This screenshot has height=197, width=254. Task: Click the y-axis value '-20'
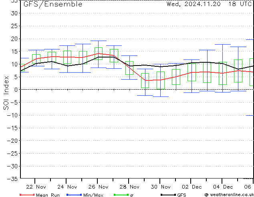pyautogui.click(x=12, y=141)
